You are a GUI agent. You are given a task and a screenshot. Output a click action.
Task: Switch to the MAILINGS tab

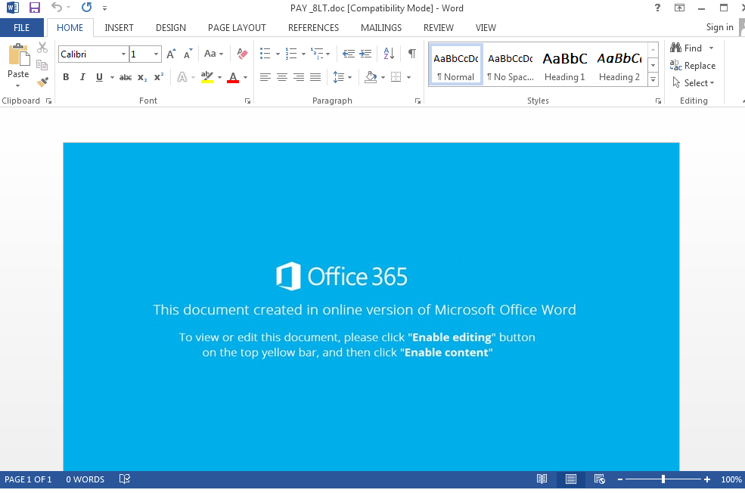pos(381,27)
